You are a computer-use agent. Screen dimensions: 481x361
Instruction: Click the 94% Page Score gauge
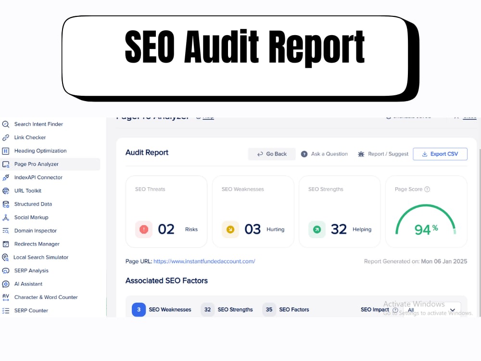click(426, 220)
